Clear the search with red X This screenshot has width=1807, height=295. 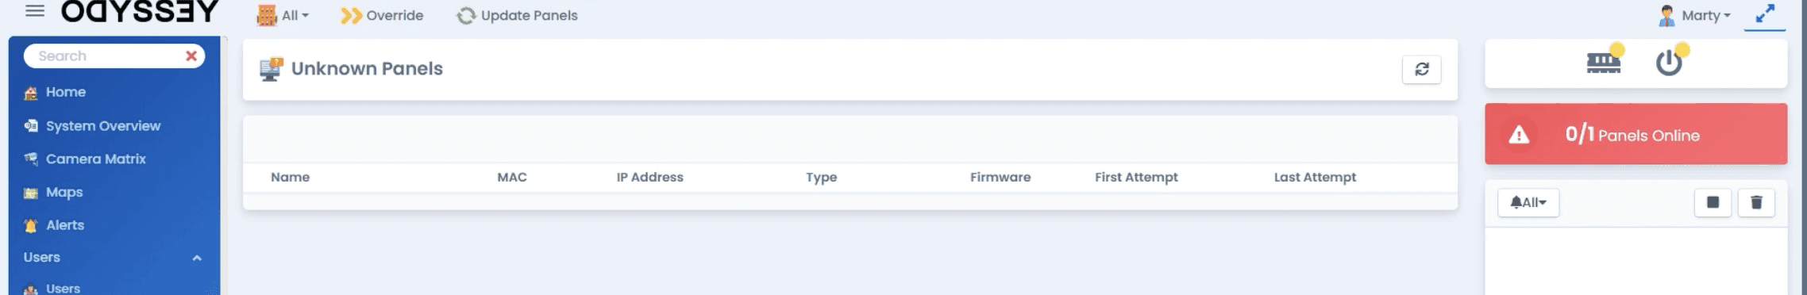click(191, 56)
